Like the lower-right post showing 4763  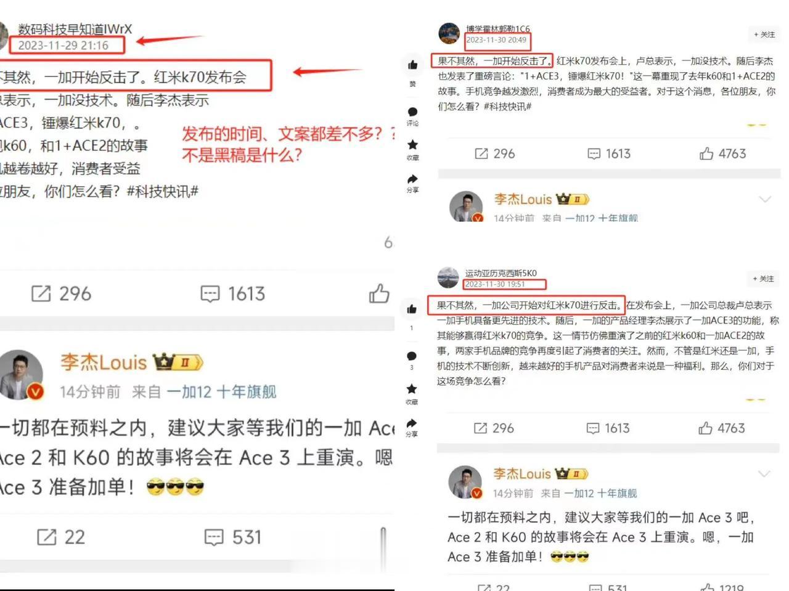(x=705, y=428)
